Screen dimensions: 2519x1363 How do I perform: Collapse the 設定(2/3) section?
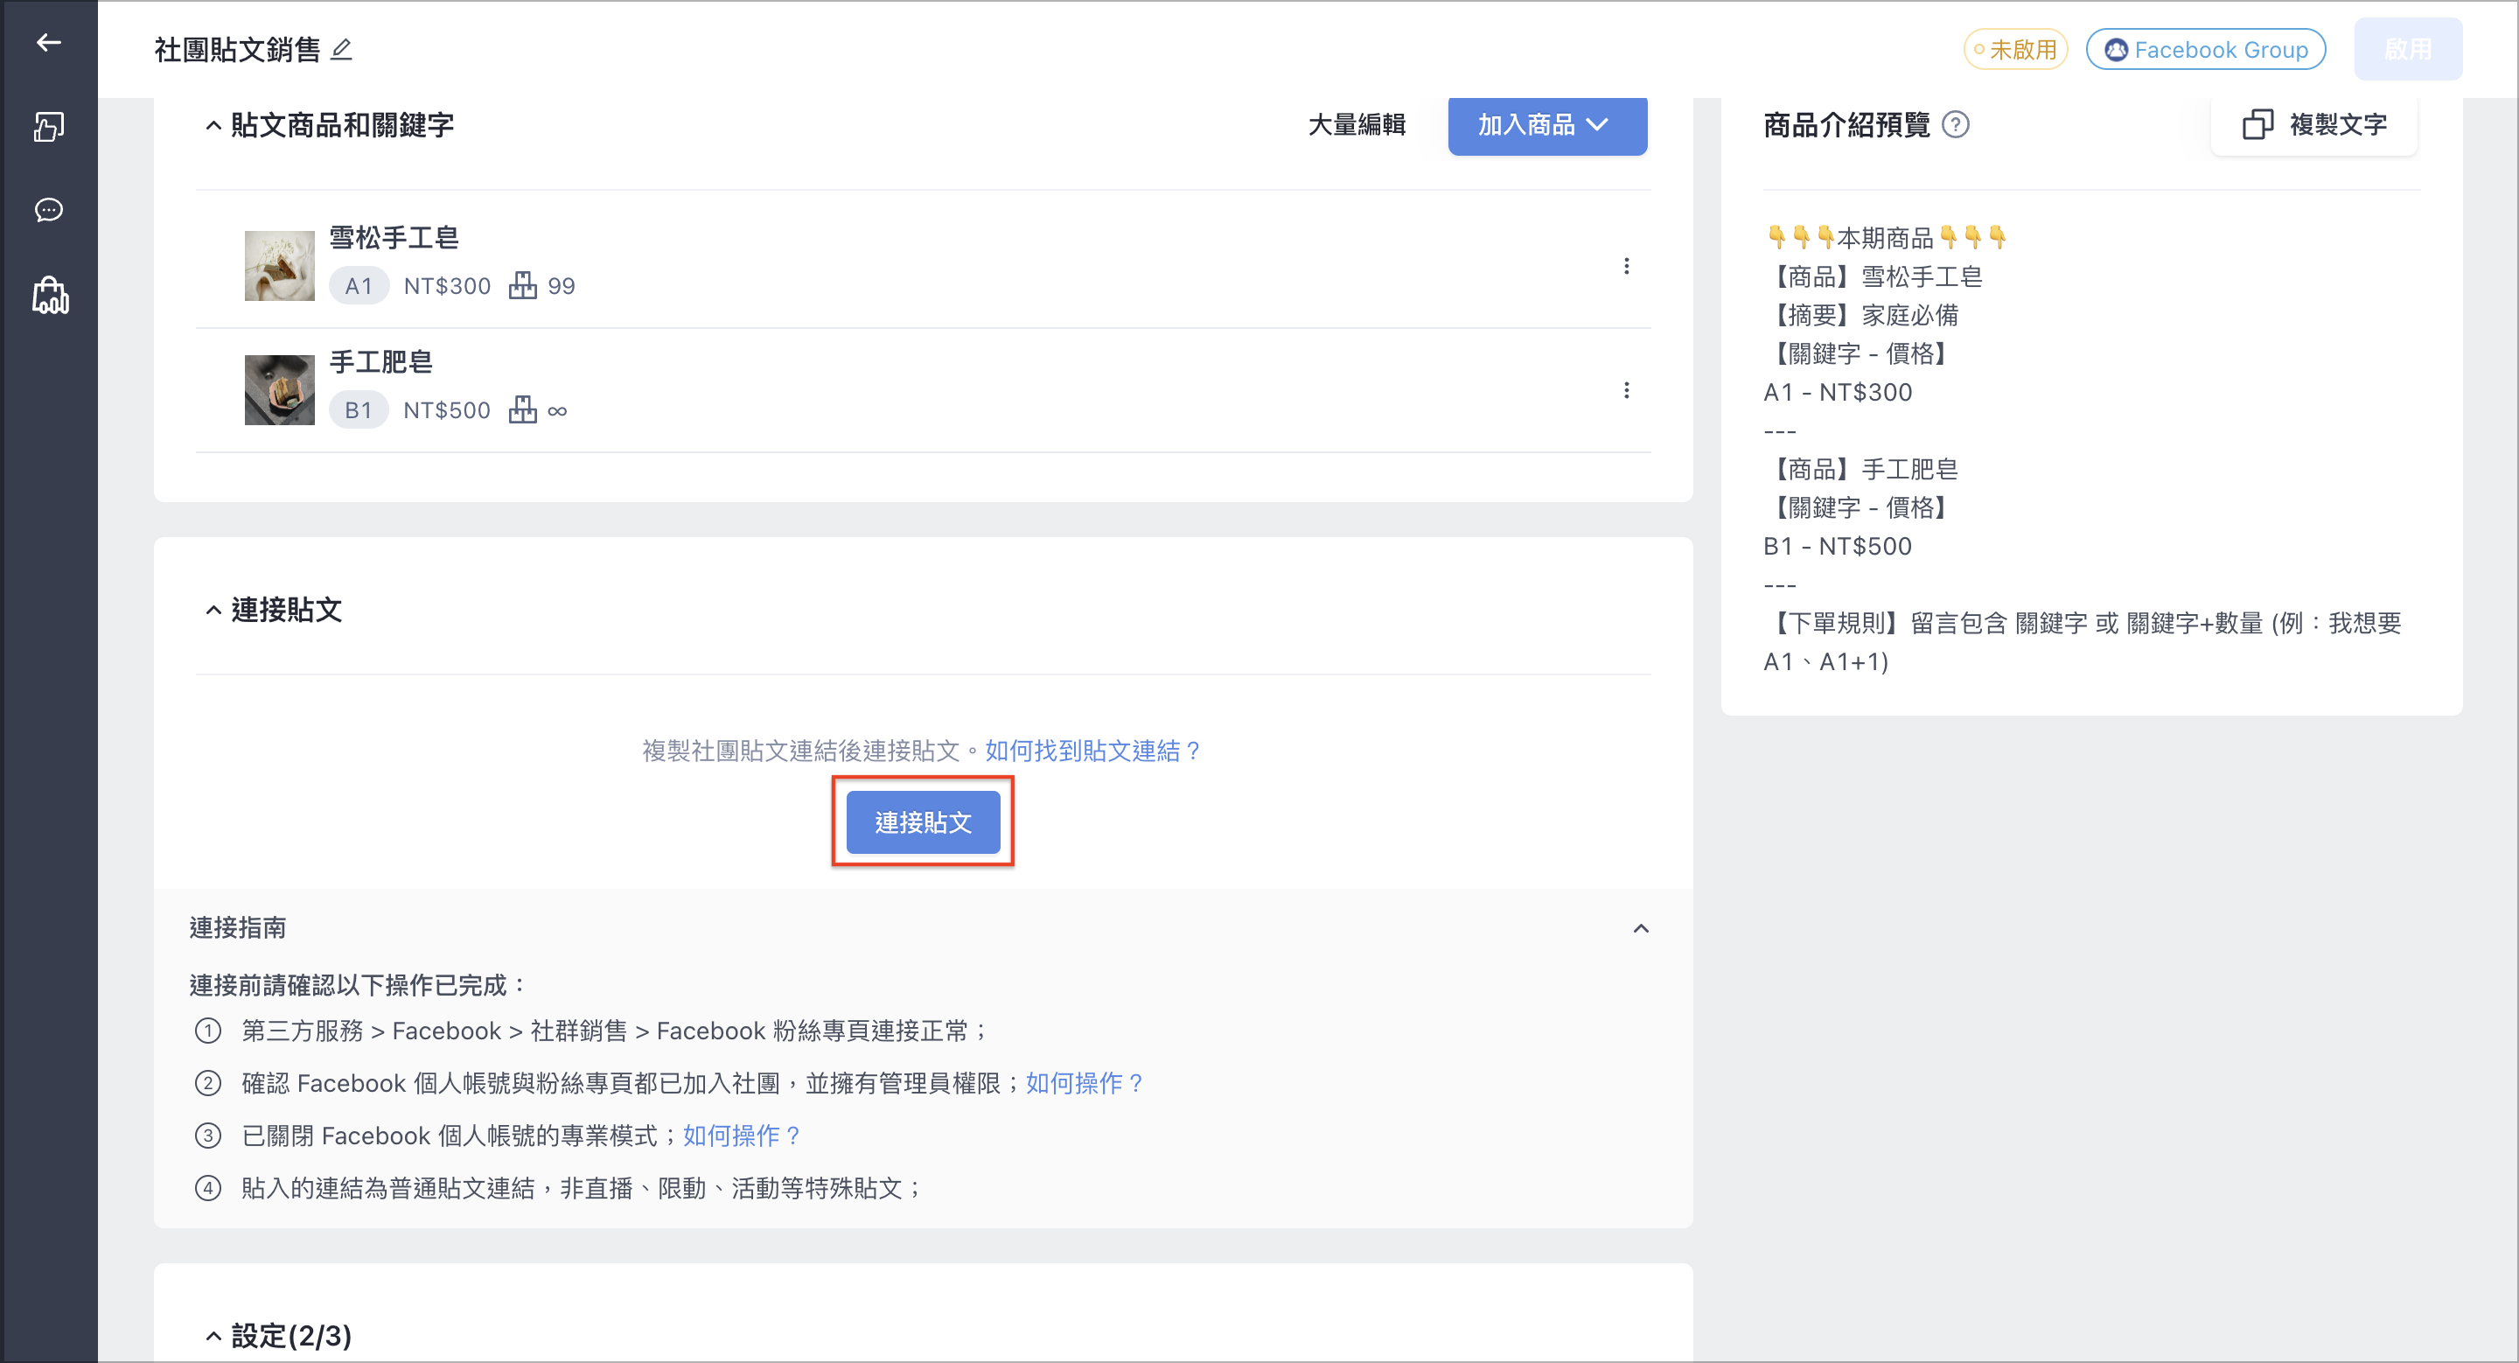point(213,1336)
